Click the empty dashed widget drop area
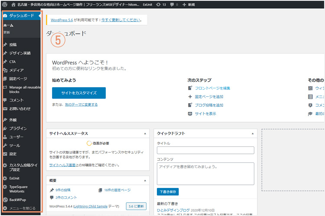Viewport: 325px width, 216px height. pyautogui.click(x=293, y=160)
